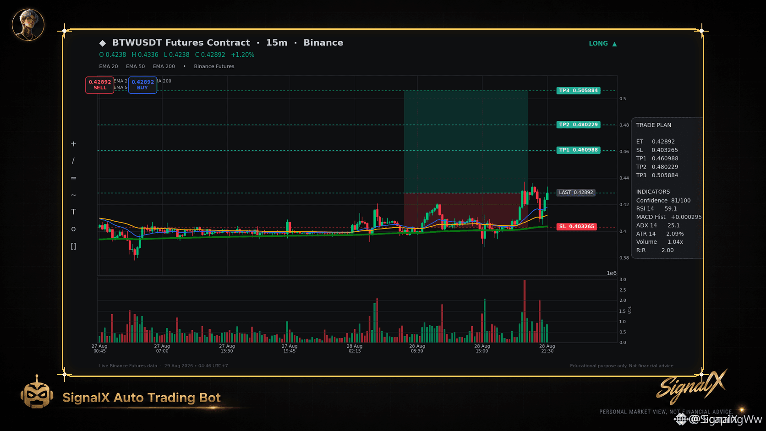Viewport: 766px width, 431px height.
Task: Select the rectangle brackets tool
Action: pos(73,246)
